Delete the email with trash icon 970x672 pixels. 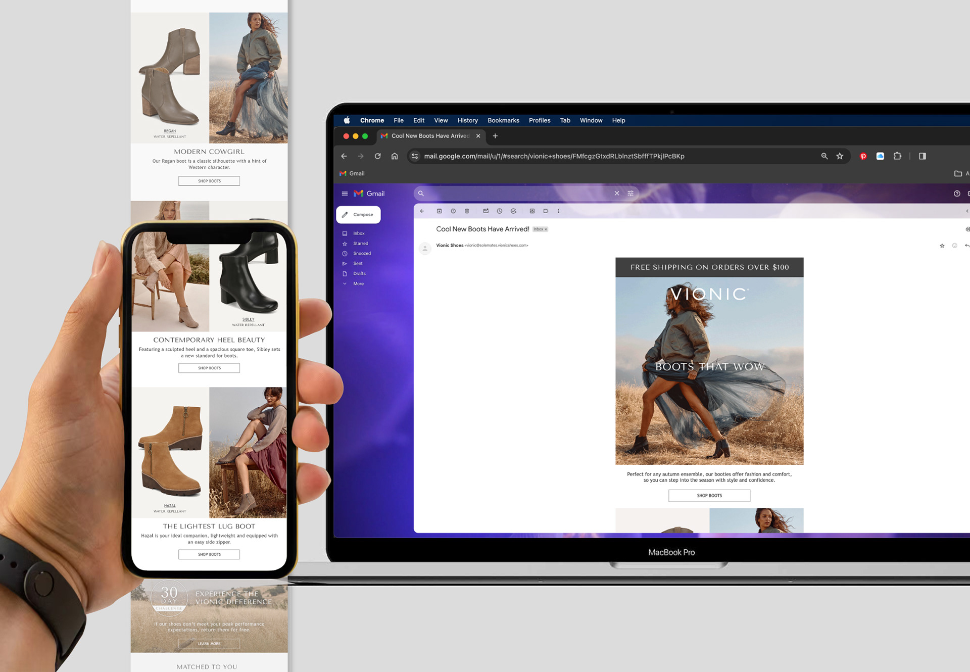pyautogui.click(x=467, y=211)
